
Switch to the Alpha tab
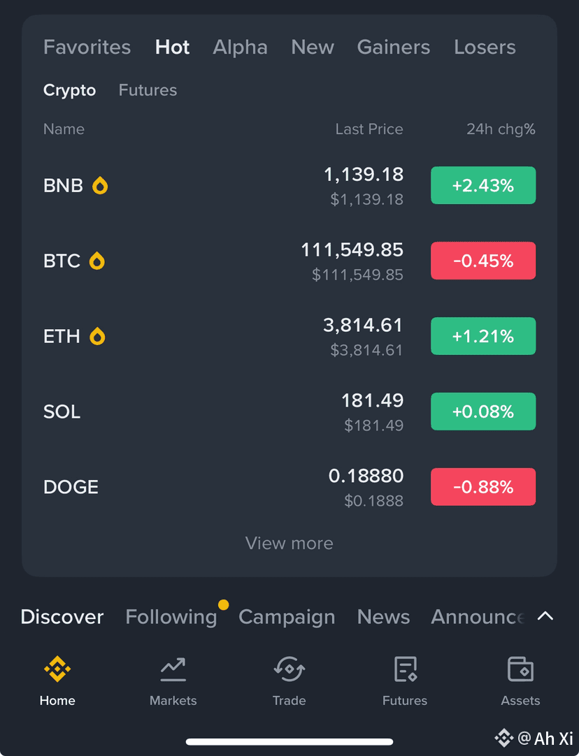coord(240,48)
